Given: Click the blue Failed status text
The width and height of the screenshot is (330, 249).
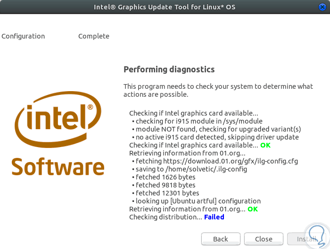Looking at the screenshot, I should tap(214, 217).
